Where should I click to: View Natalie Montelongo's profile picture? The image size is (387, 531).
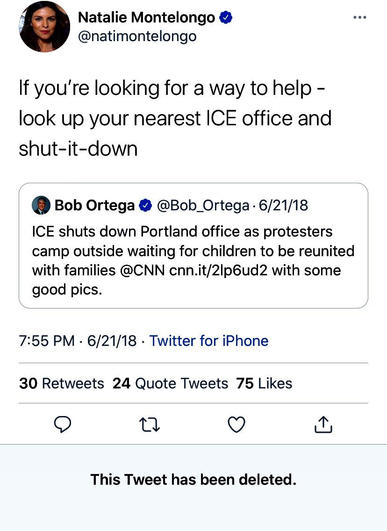pos(44,27)
